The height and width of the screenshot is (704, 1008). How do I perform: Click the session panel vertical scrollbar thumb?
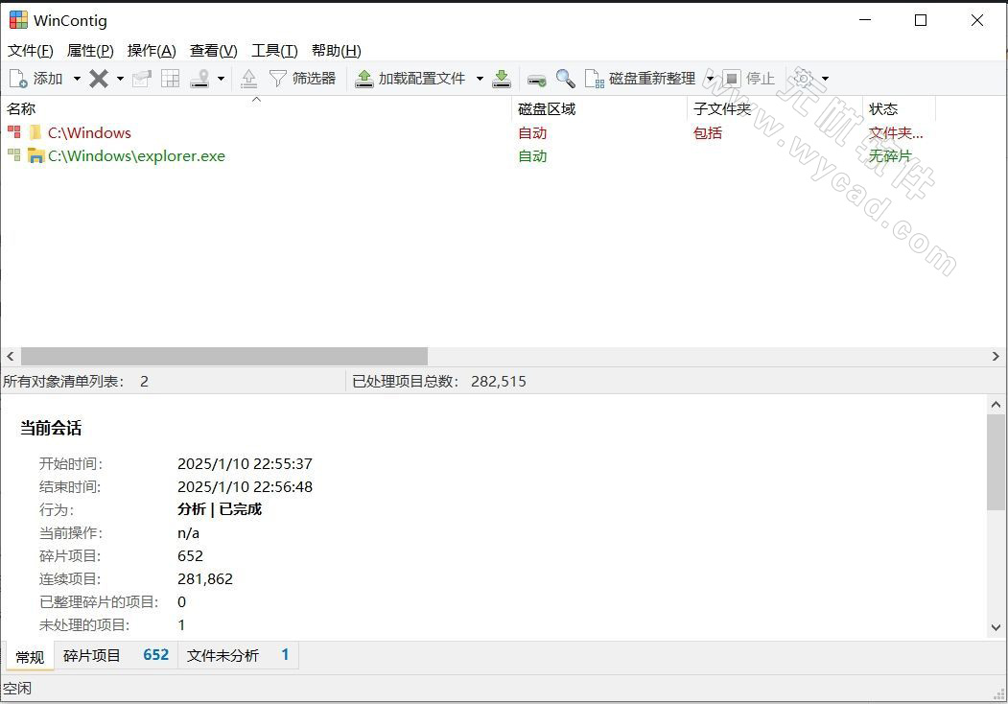996,463
